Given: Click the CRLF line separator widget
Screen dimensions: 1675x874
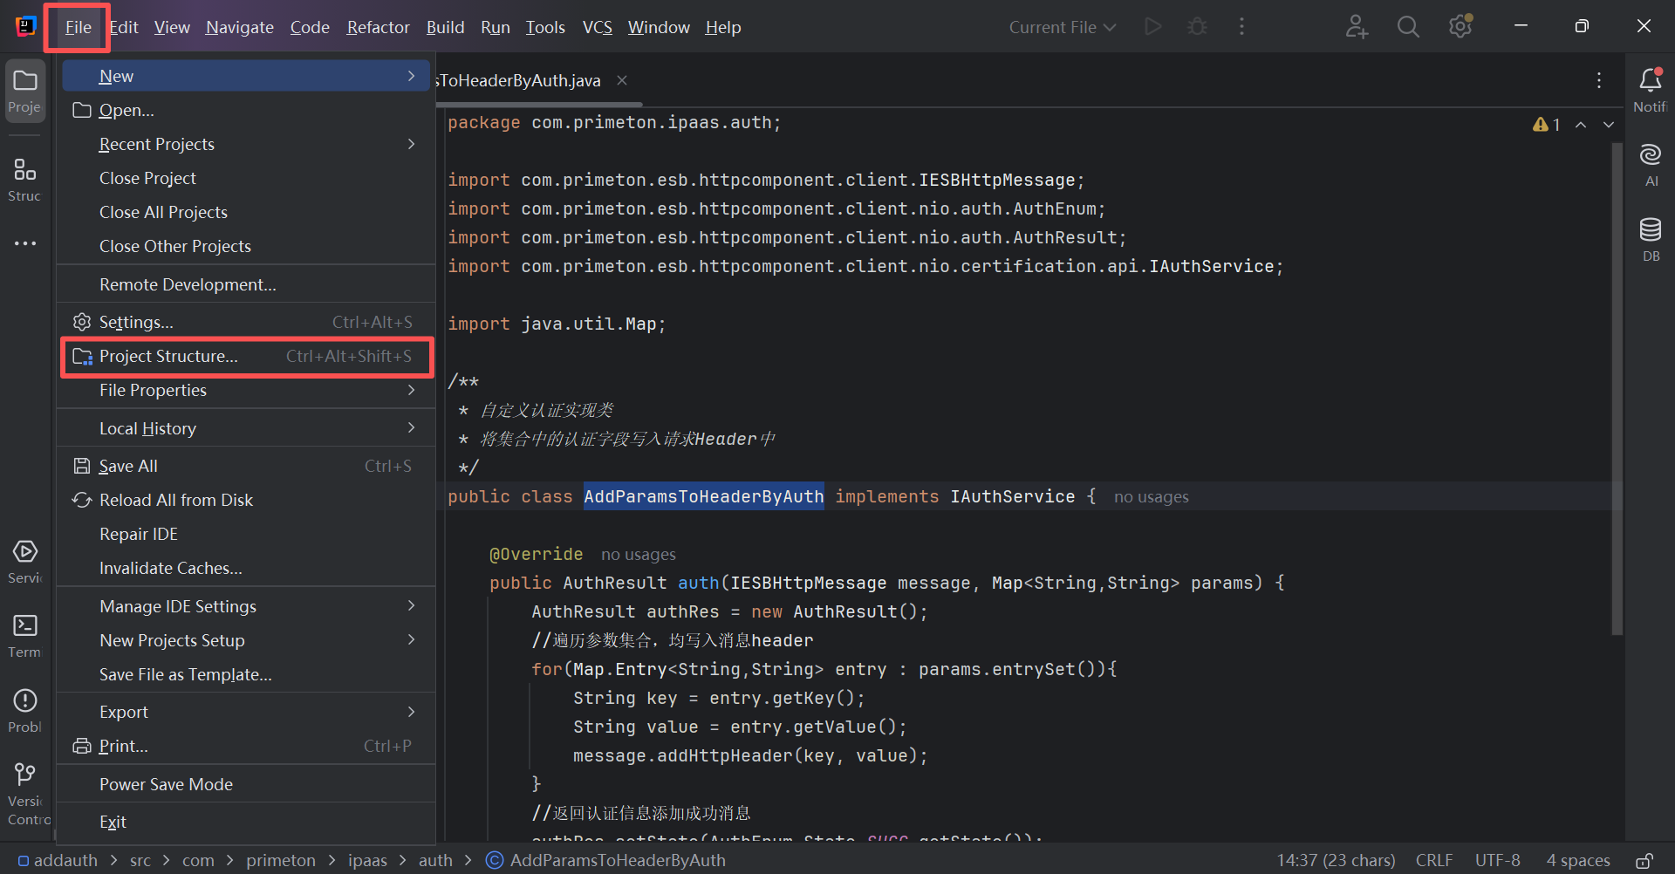Looking at the screenshot, I should [1433, 861].
